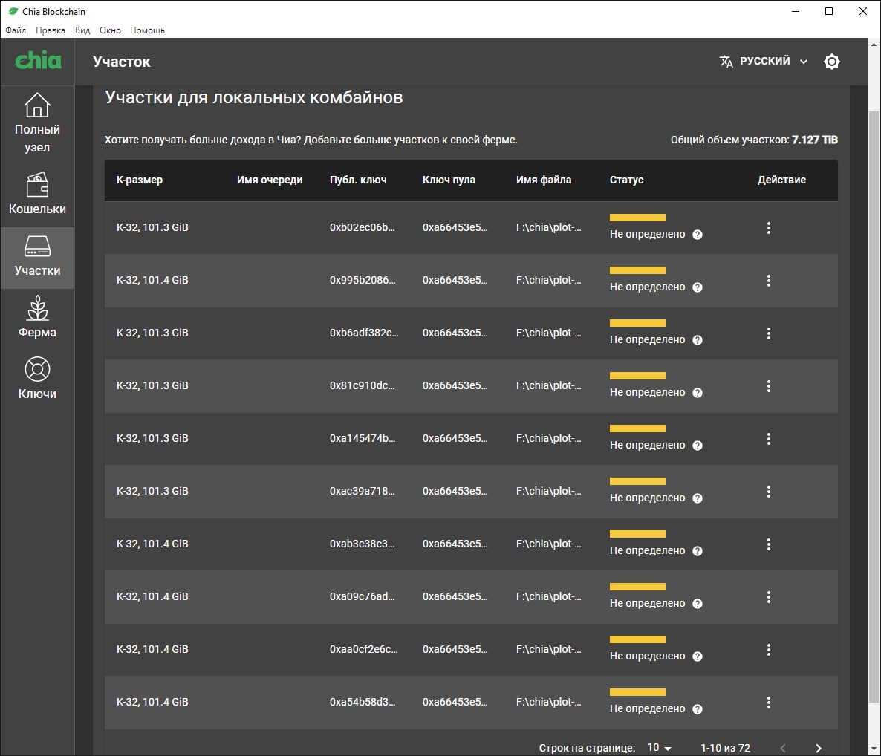Click status help icon for plot 0xa54b58d3
881x756 pixels.
pos(698,710)
